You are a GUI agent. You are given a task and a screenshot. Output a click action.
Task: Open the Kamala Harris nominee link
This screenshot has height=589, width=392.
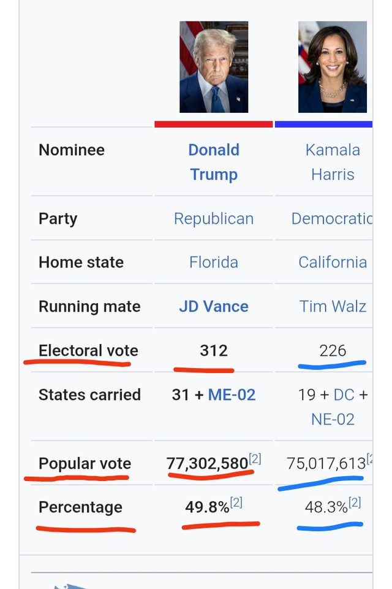(x=333, y=162)
